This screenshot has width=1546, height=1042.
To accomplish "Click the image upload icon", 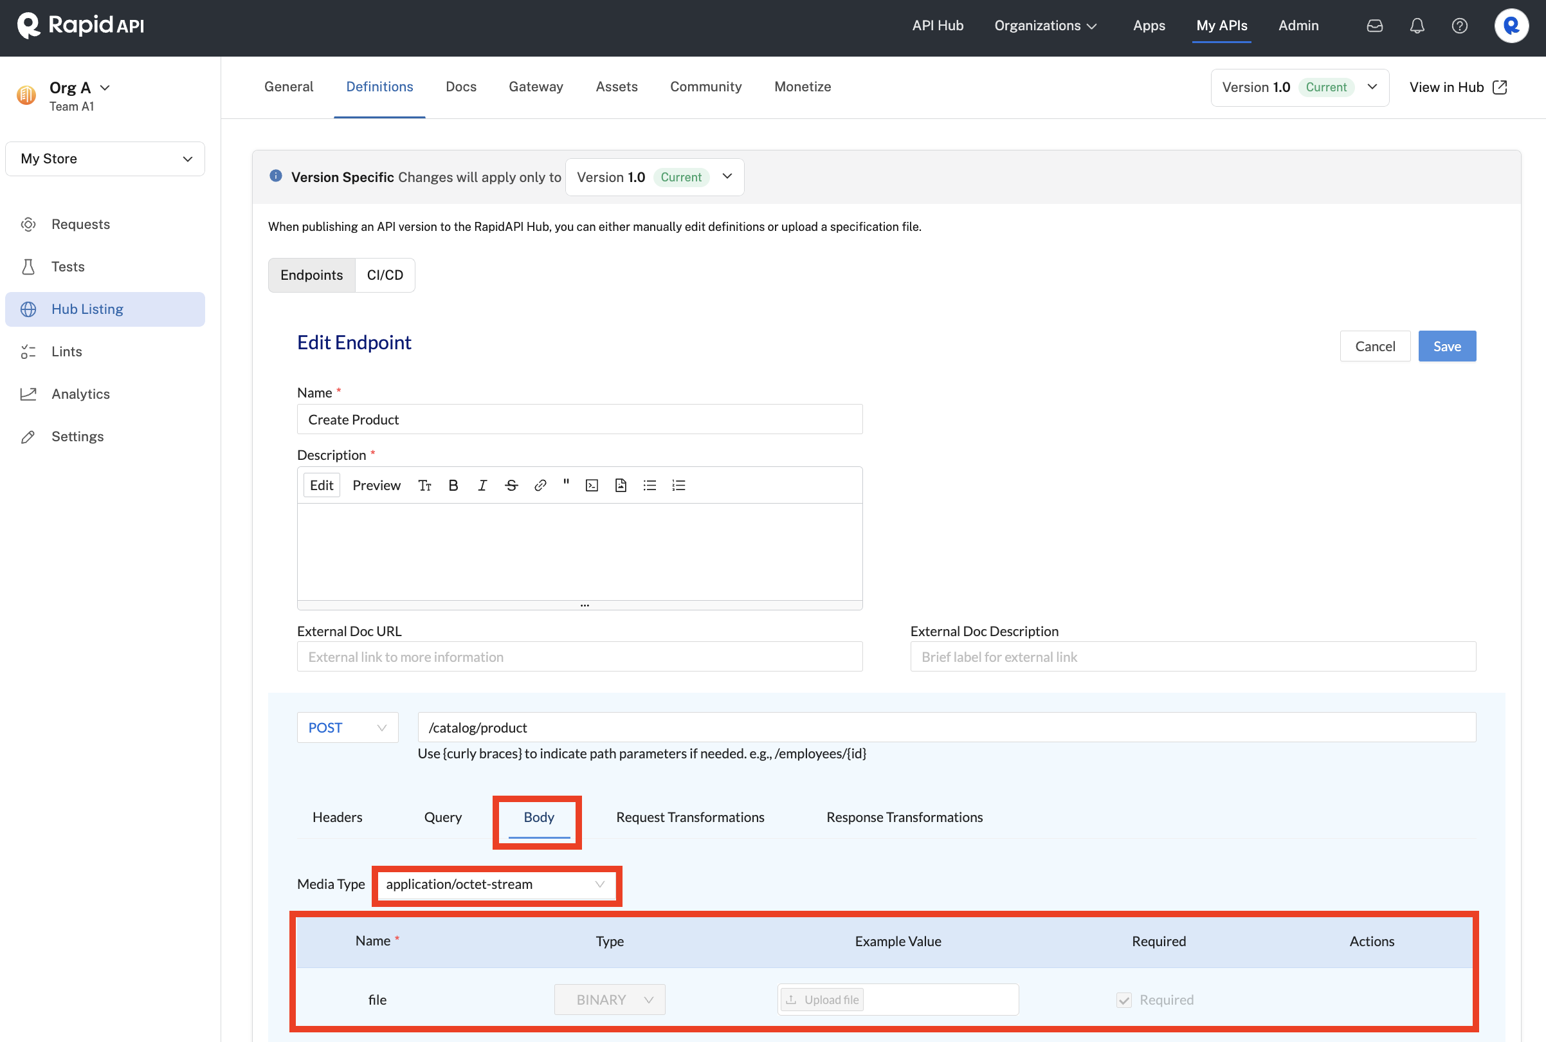I will pyautogui.click(x=621, y=485).
